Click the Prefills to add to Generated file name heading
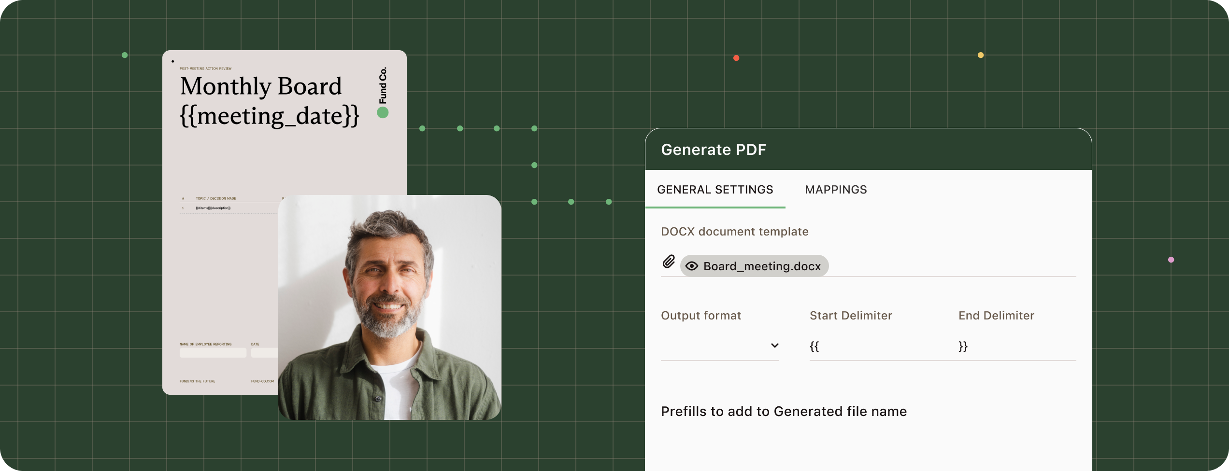The height and width of the screenshot is (471, 1229). 784,411
